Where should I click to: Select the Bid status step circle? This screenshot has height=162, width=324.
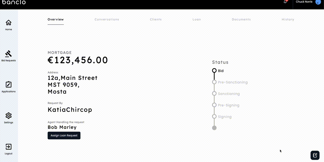[x=214, y=70]
